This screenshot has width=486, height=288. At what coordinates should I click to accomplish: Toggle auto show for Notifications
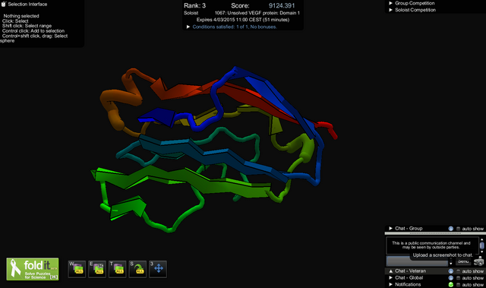click(459, 285)
